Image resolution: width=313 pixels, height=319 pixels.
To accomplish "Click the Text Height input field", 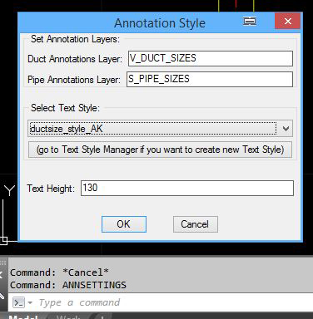I will (187, 188).
